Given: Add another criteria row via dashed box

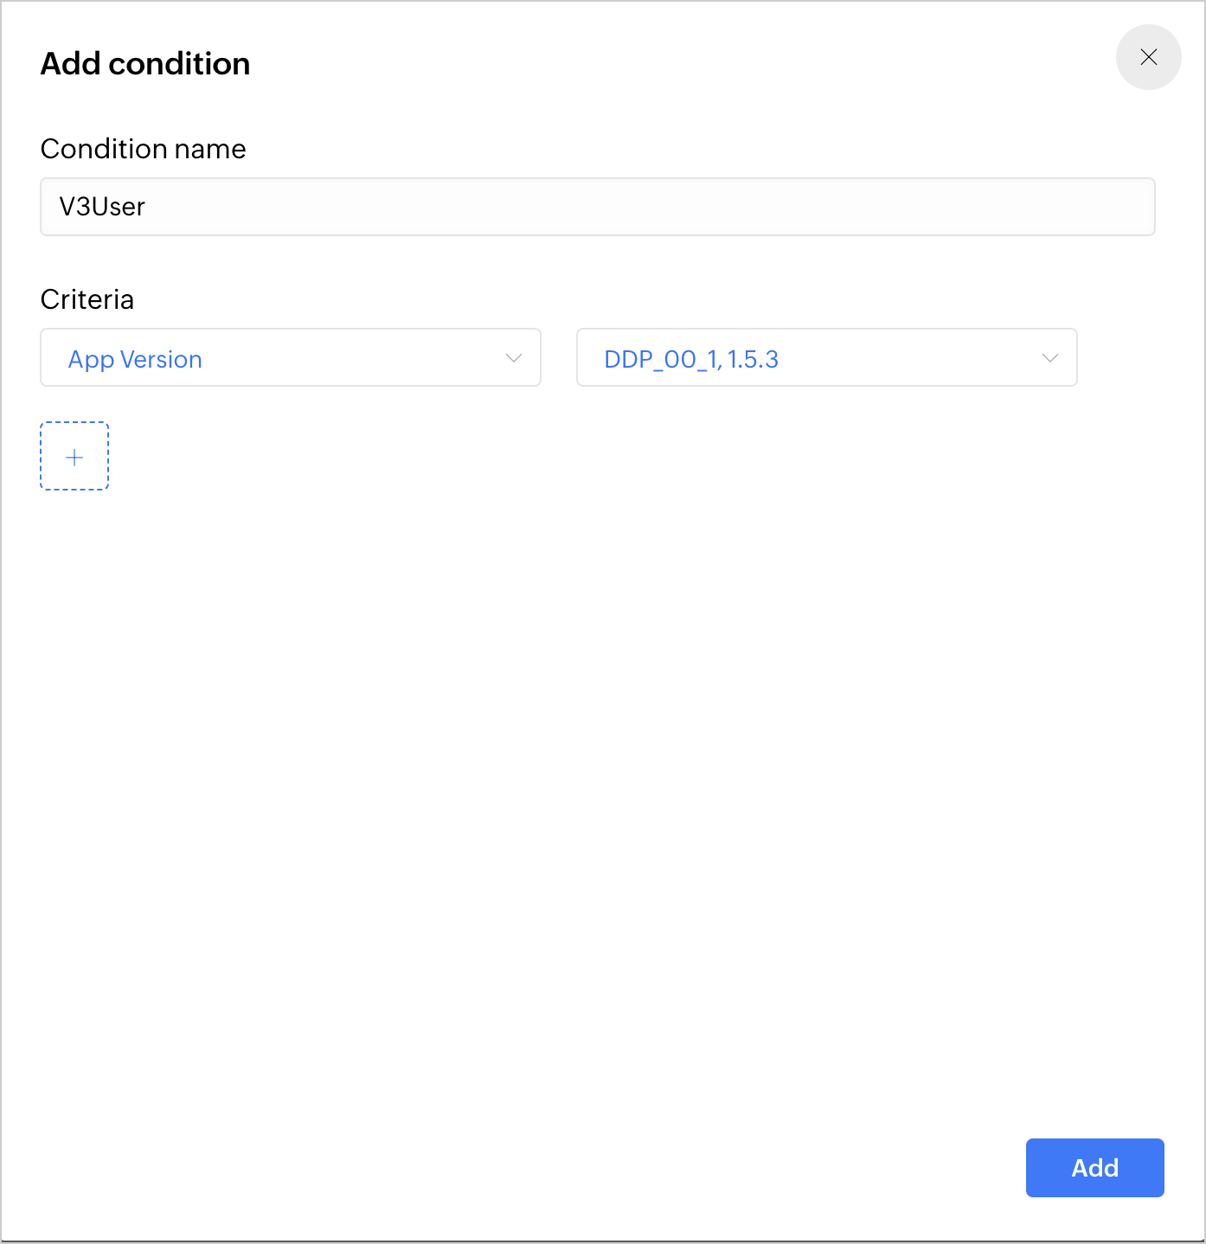Looking at the screenshot, I should coord(74,457).
